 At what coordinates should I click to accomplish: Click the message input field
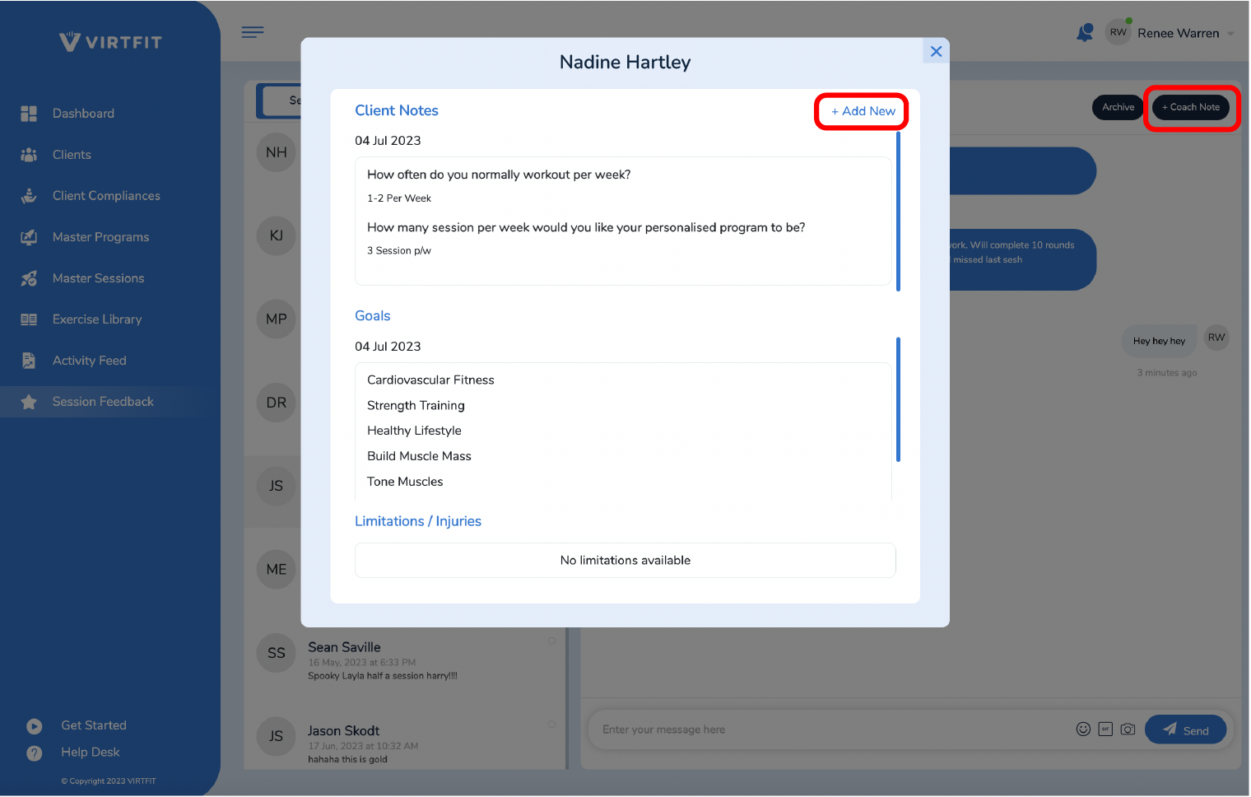click(831, 729)
